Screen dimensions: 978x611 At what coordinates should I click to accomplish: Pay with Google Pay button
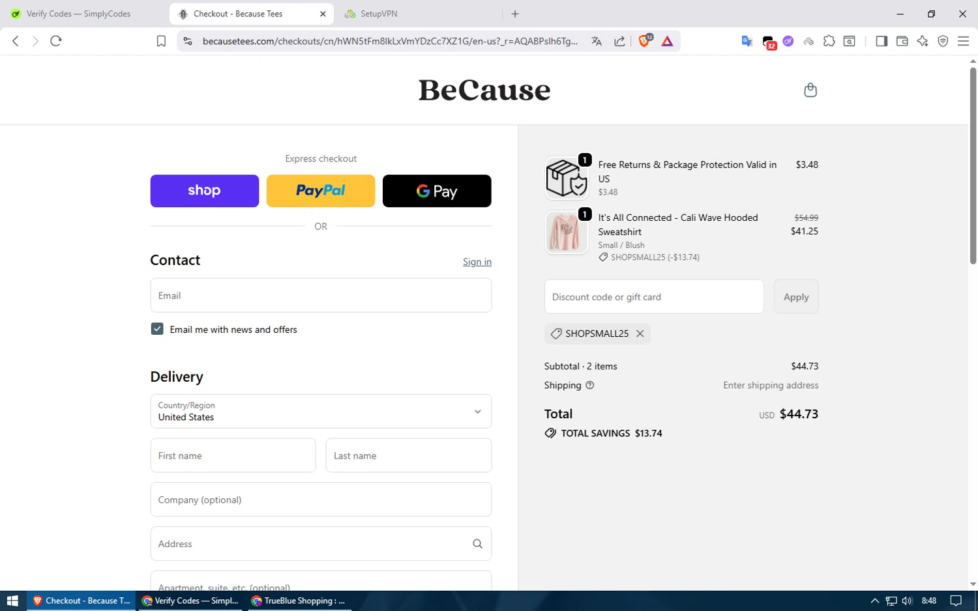coord(437,191)
